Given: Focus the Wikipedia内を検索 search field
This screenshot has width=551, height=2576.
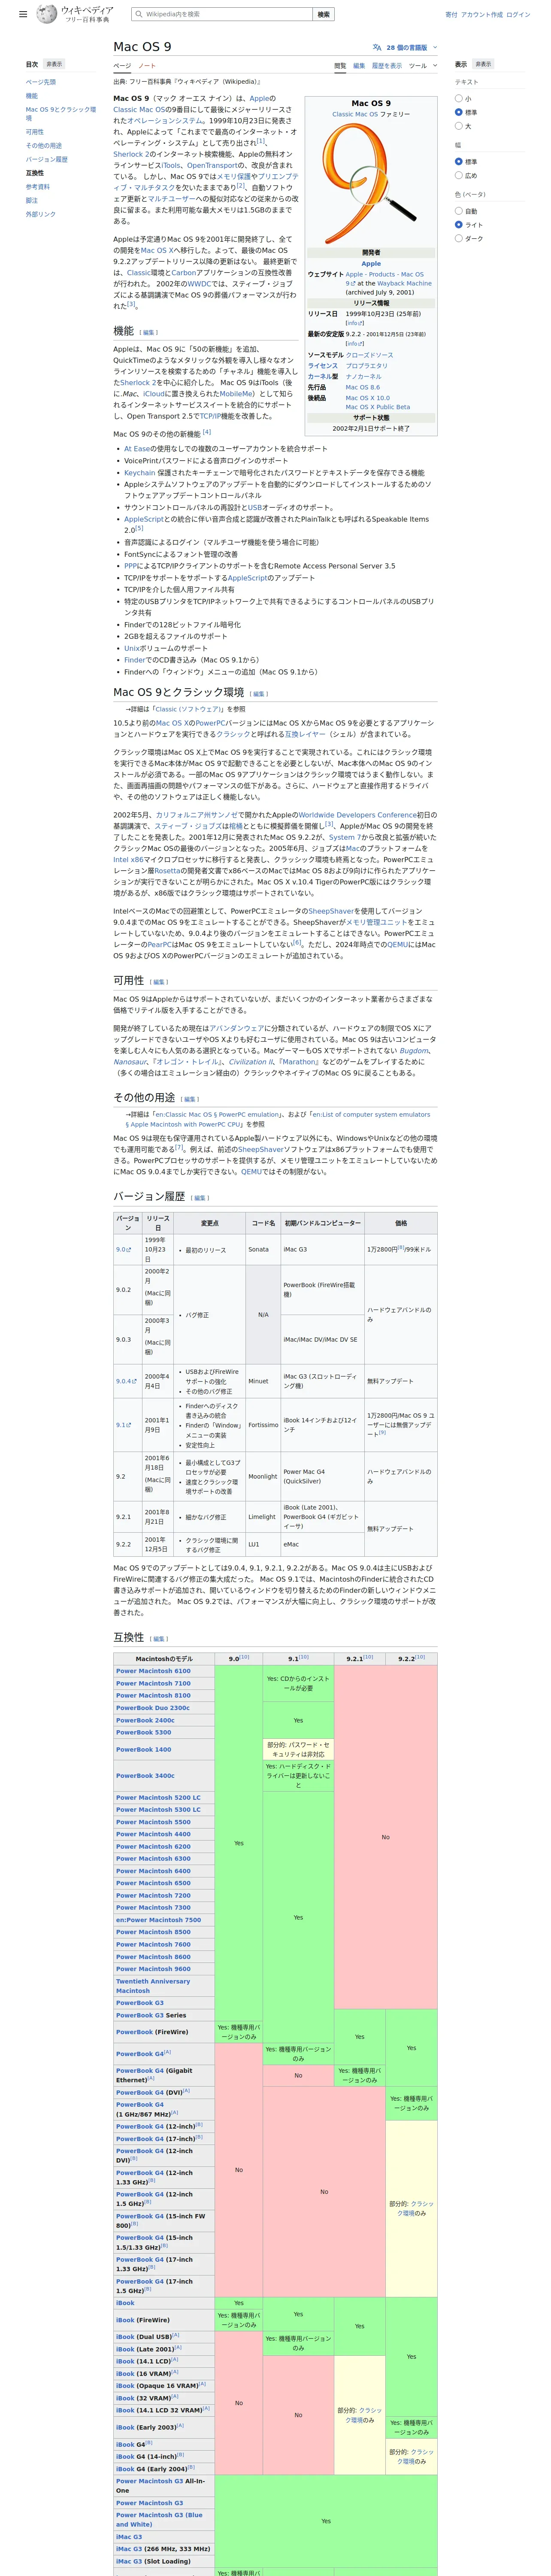Looking at the screenshot, I should click(222, 14).
